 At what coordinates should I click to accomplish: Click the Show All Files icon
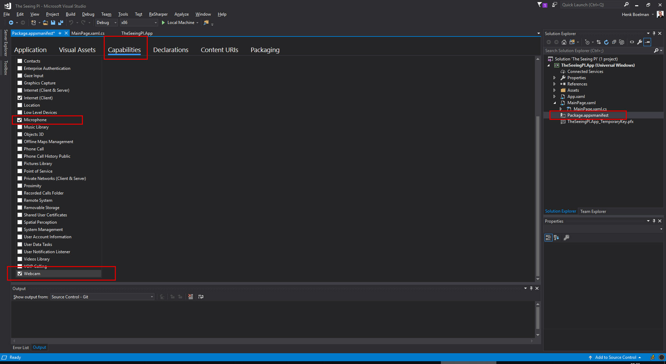coord(622,42)
